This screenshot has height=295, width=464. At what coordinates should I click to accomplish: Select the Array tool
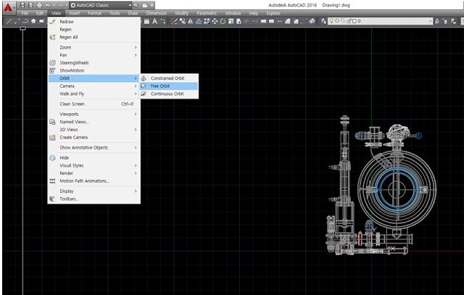click(207, 21)
